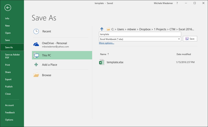Viewport: 208px width, 127px height.
Task: Open Account settings
Action: pos(9,105)
